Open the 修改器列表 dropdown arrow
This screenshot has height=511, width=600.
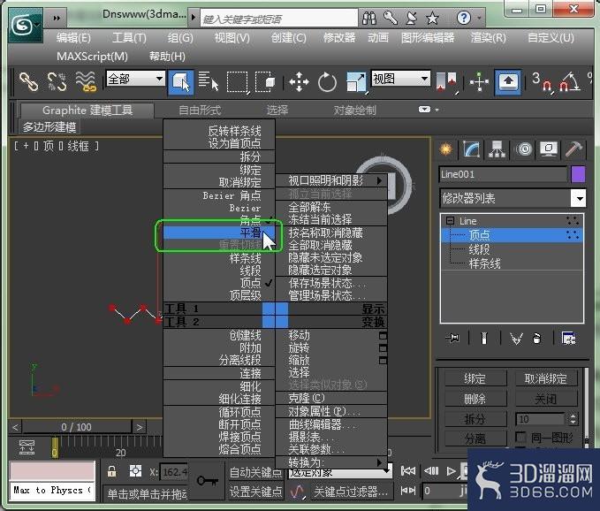(x=579, y=198)
